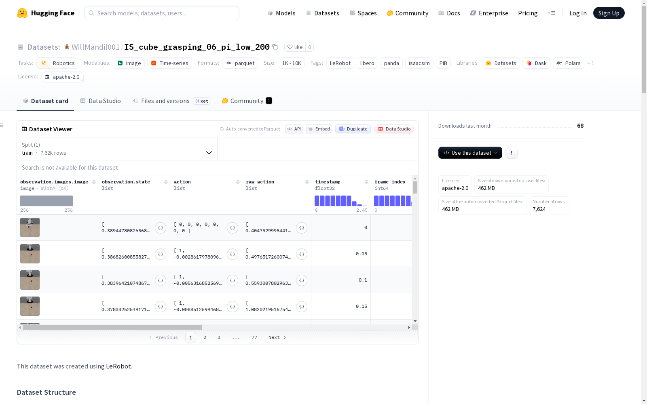This screenshot has height=404, width=647.
Task: Click the image width histogram bar
Action: coord(47,201)
